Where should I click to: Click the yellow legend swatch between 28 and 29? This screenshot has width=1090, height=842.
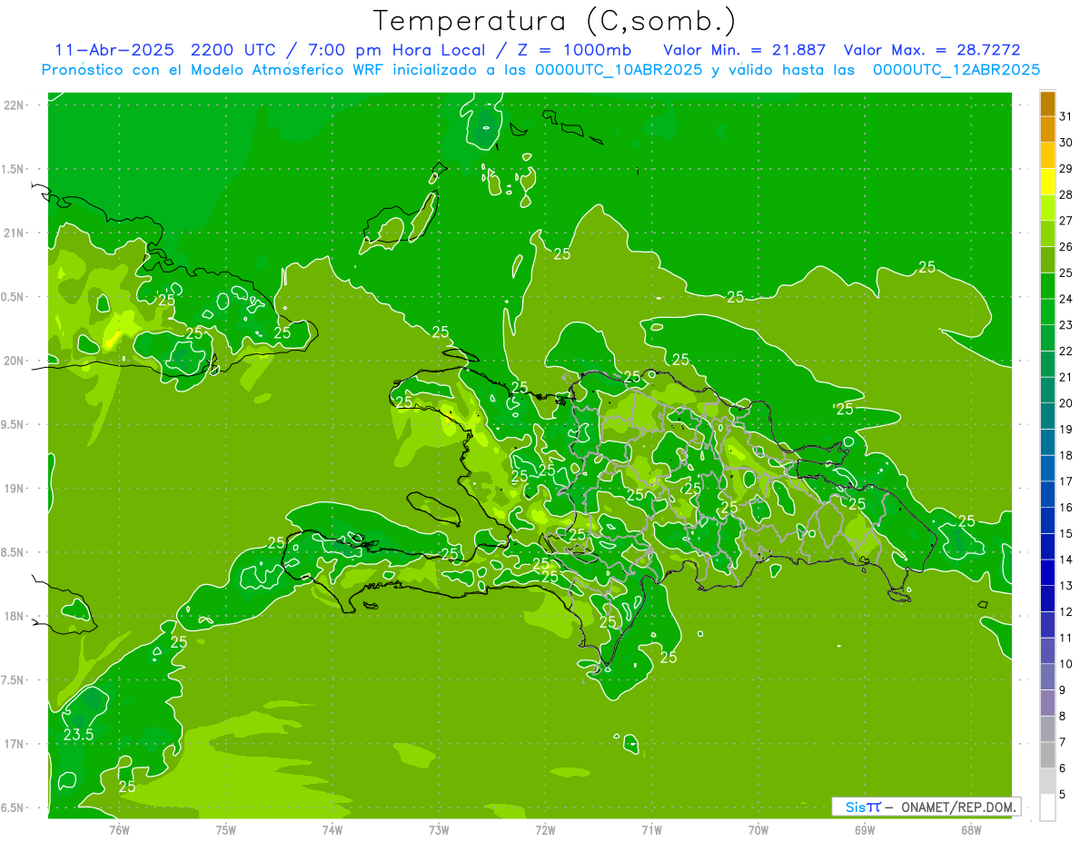click(1047, 182)
